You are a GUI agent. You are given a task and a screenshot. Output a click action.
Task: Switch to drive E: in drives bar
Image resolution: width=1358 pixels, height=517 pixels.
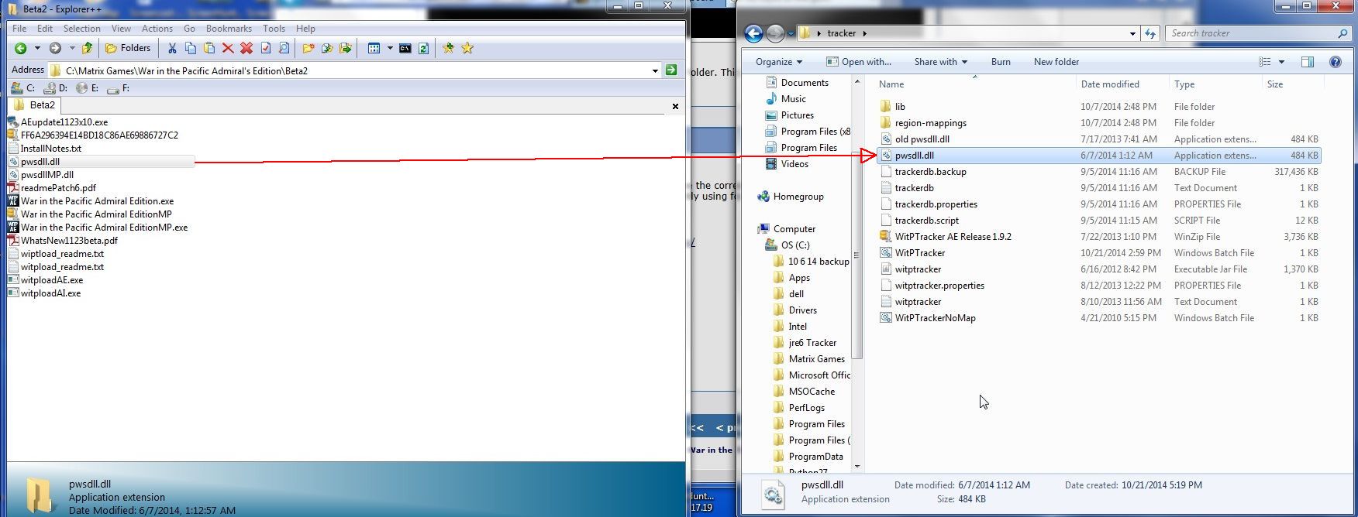(x=88, y=88)
